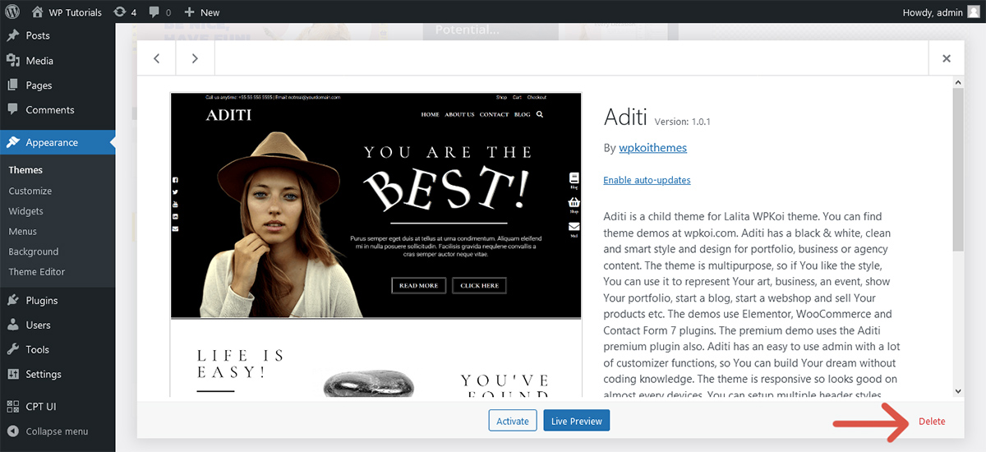Screen dimensions: 986x452
Task: Go to the Themes submenu
Action: (25, 170)
